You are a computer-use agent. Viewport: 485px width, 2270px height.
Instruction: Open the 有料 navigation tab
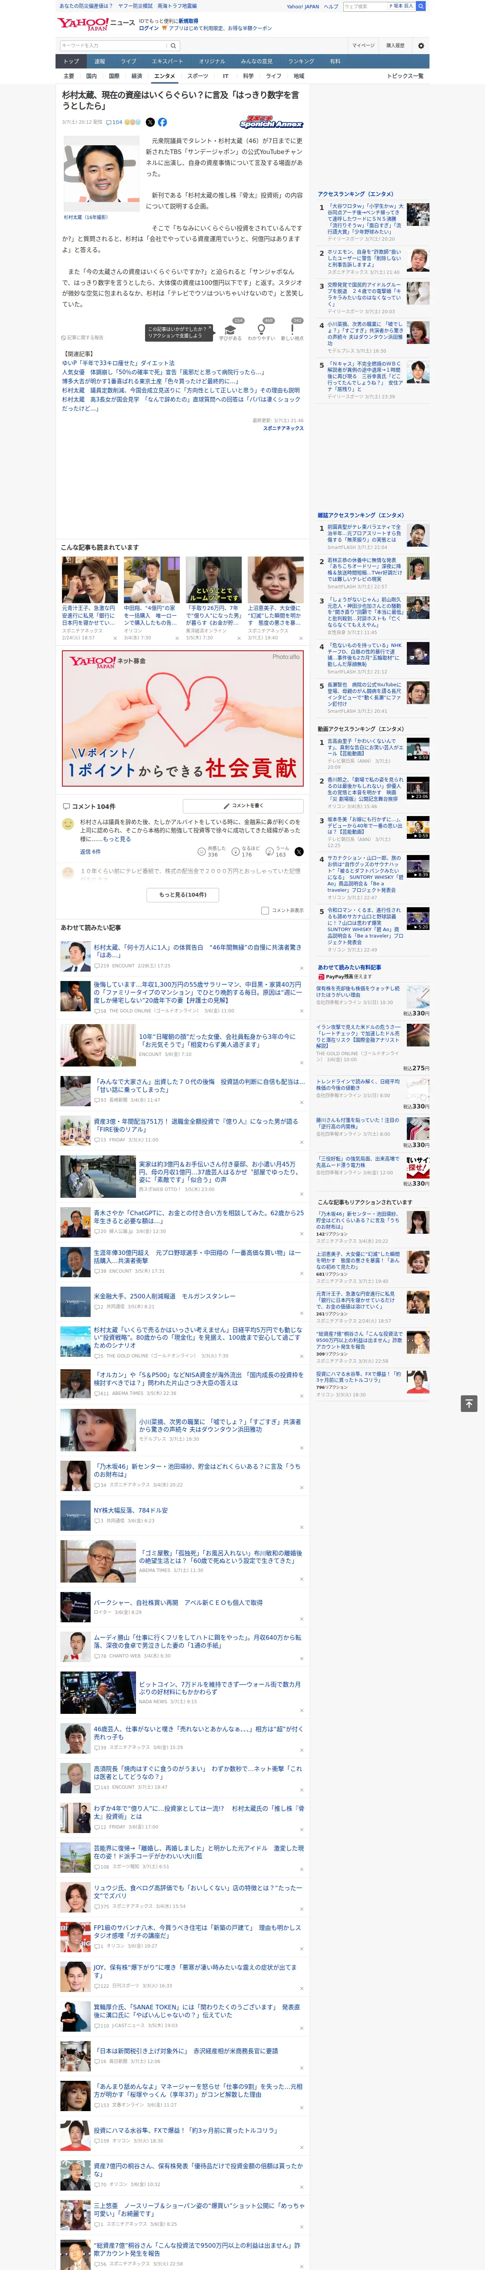tap(335, 62)
